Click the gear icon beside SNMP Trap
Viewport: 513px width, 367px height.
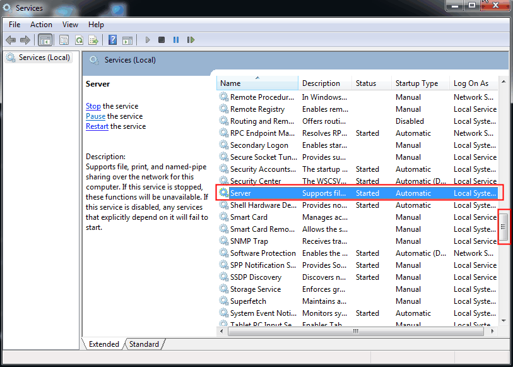tap(224, 241)
